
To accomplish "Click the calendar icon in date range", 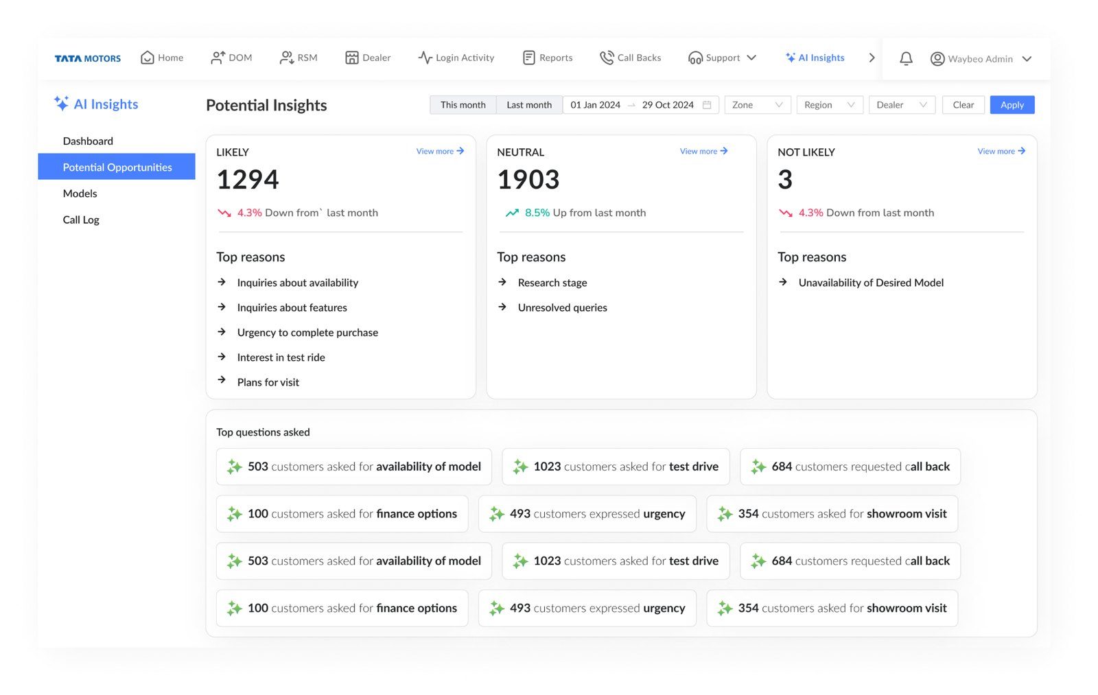I will (x=707, y=105).
